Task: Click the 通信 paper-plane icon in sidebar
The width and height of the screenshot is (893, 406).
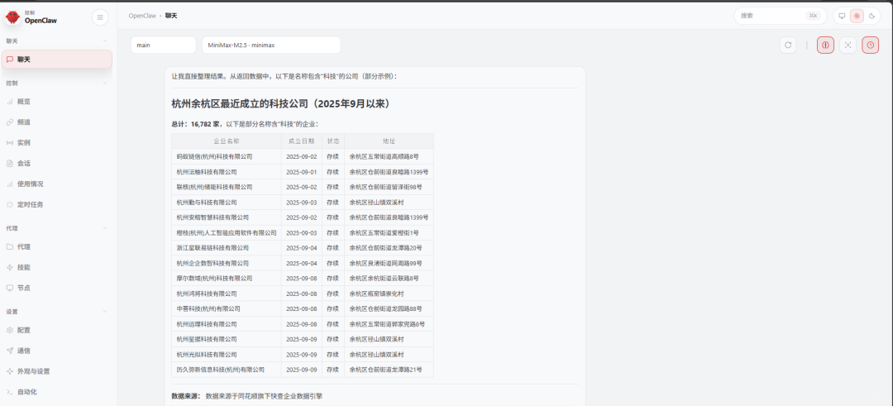Action: [x=10, y=351]
